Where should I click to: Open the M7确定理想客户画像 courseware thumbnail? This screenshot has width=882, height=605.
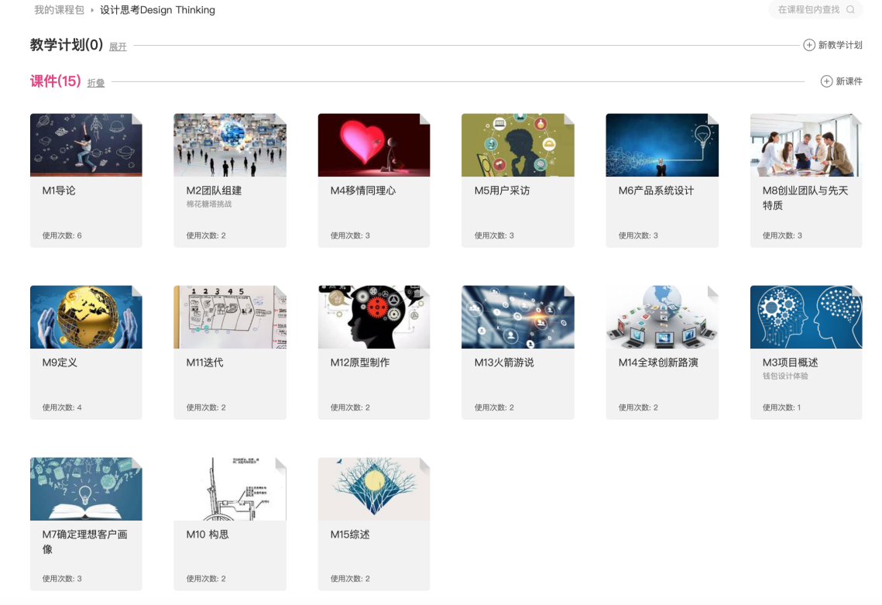pyautogui.click(x=86, y=489)
